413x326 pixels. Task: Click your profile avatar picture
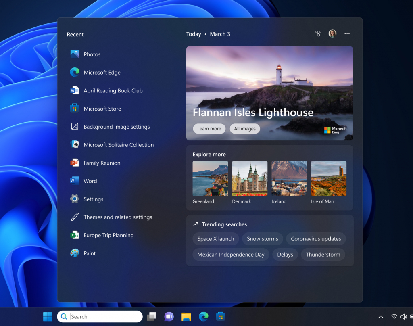[x=332, y=33]
